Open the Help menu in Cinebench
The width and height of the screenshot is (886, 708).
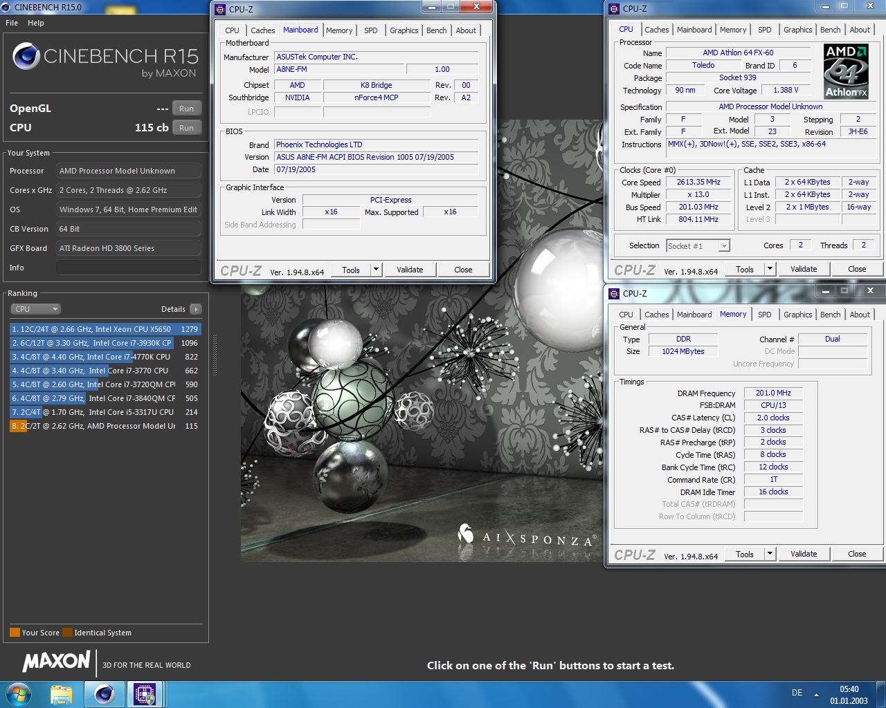[36, 23]
